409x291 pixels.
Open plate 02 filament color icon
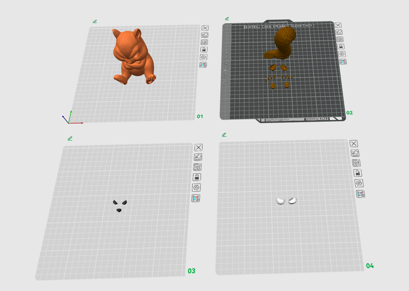pyautogui.click(x=343, y=62)
